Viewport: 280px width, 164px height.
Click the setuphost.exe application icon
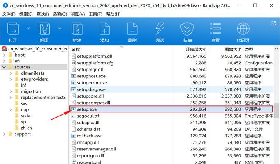(74, 76)
